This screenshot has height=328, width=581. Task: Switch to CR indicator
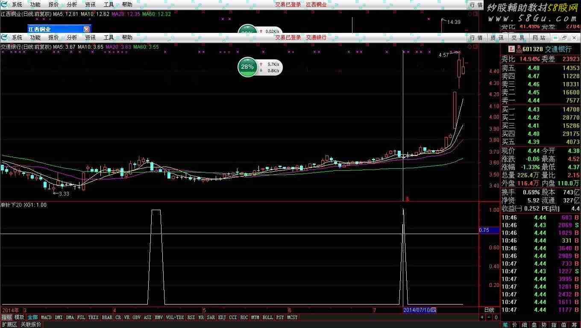(x=118, y=317)
